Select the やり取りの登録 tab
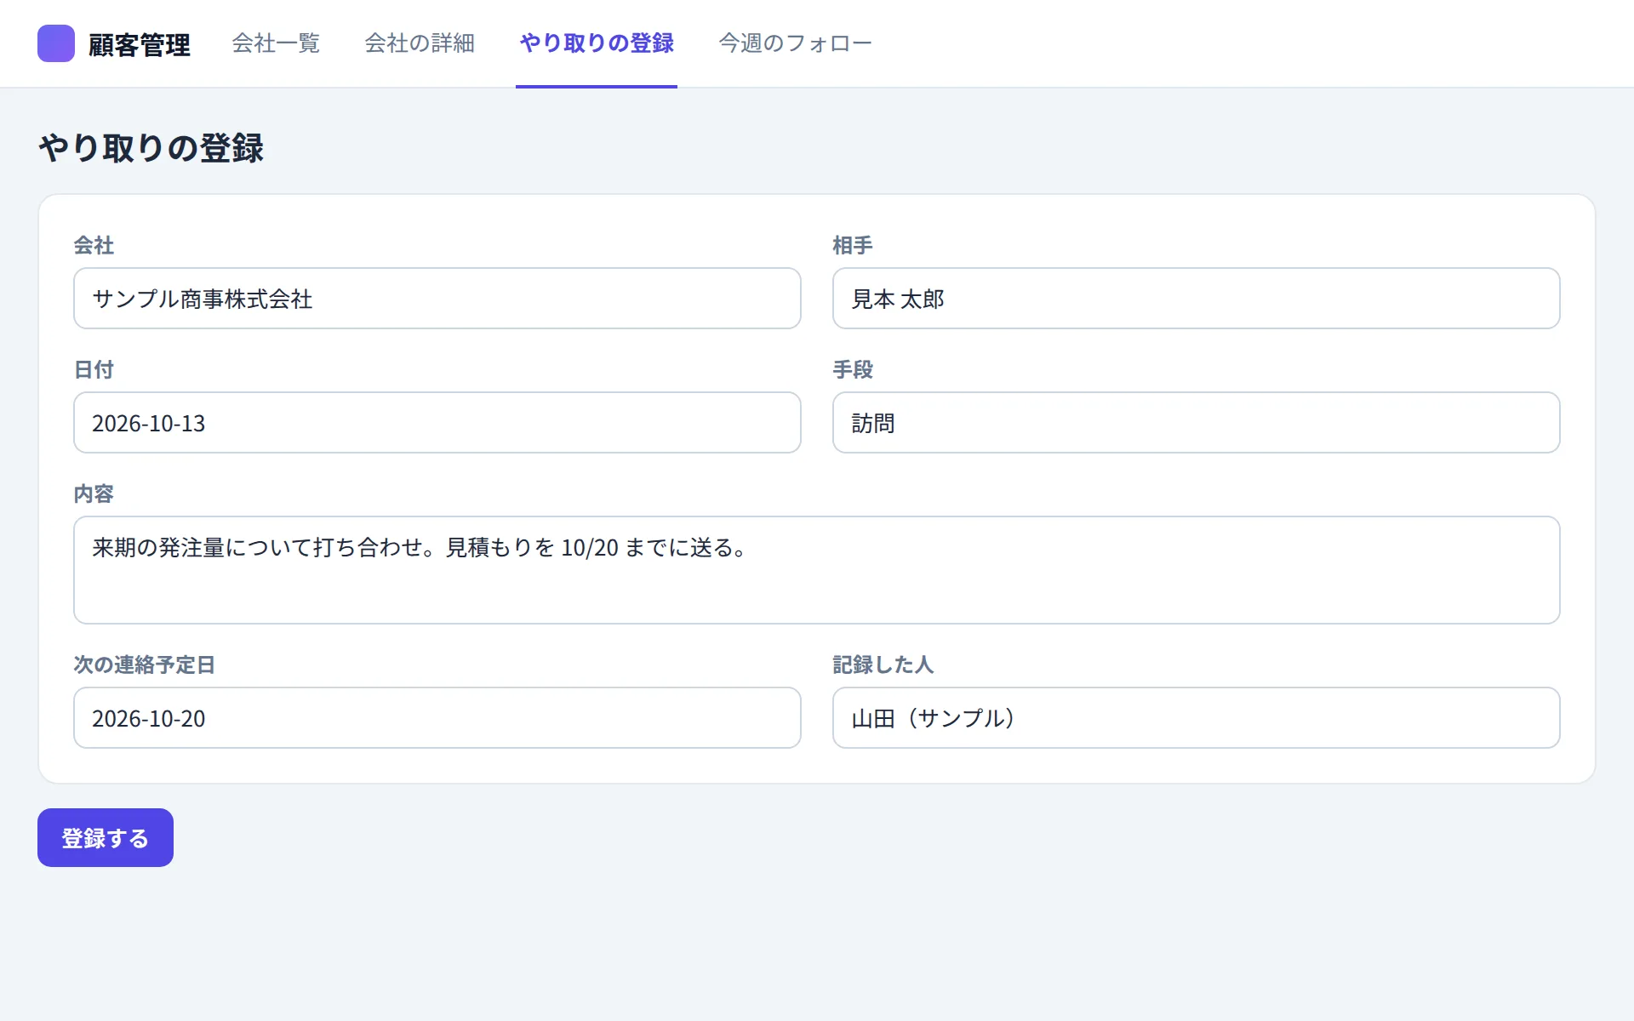This screenshot has height=1021, width=1634. (597, 43)
